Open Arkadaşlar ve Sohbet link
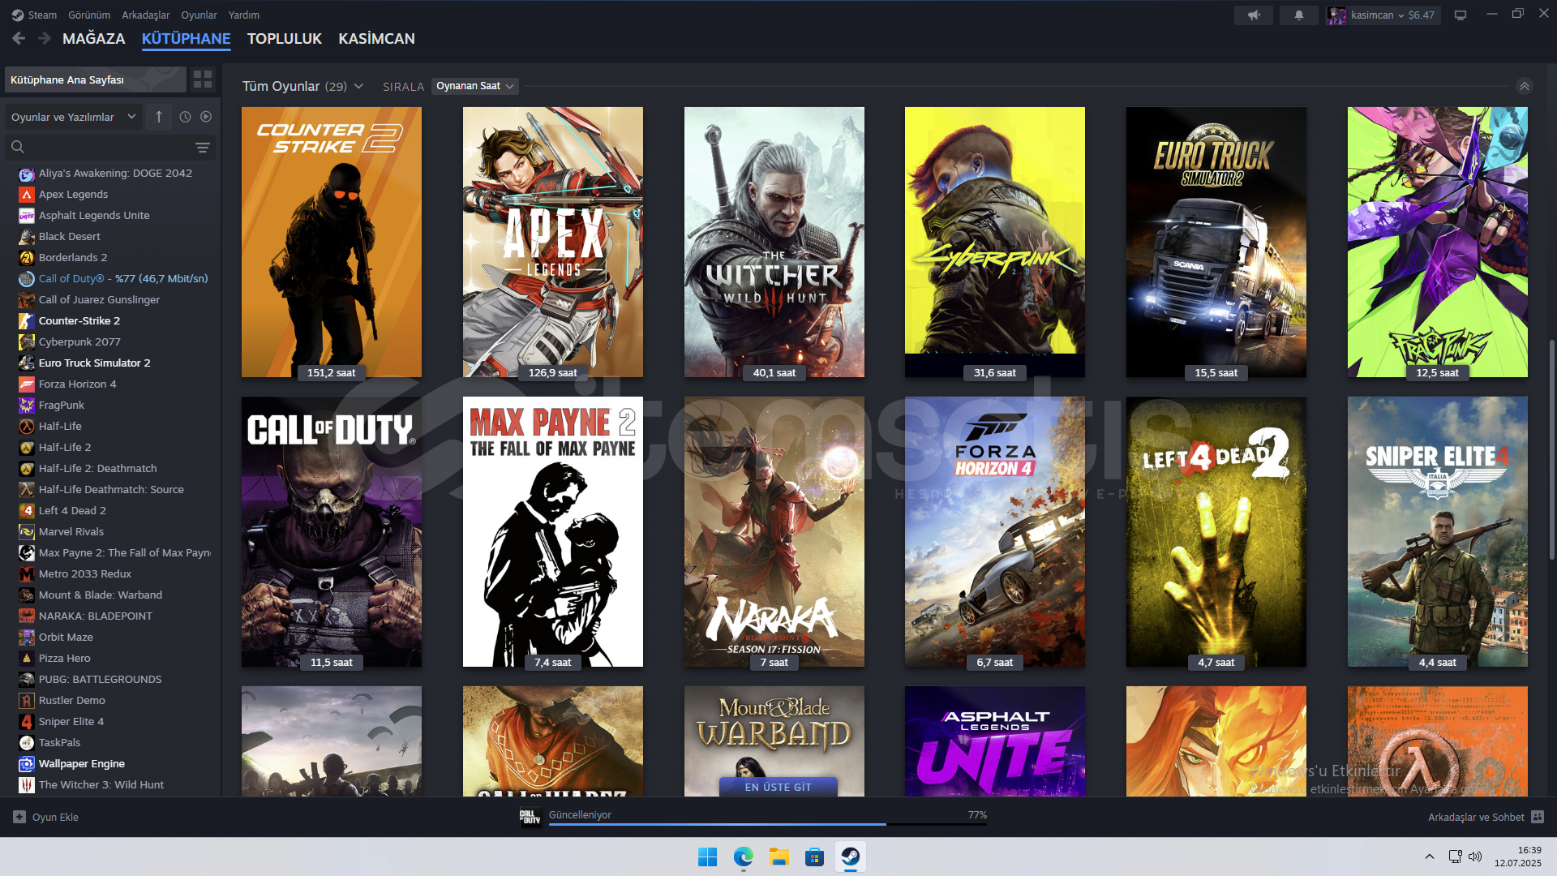The width and height of the screenshot is (1557, 876). click(1476, 817)
